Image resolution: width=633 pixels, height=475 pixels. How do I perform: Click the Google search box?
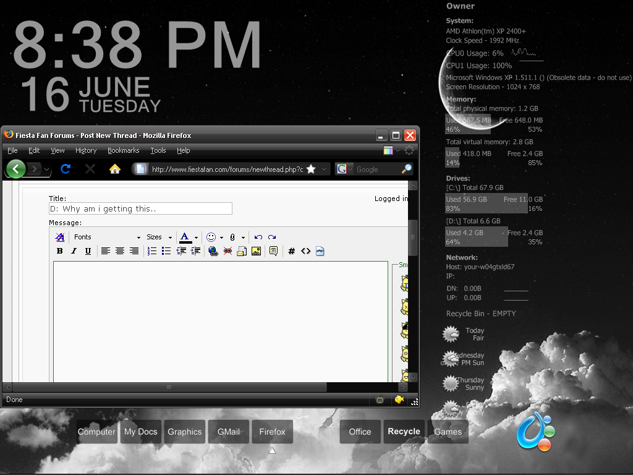click(x=378, y=169)
